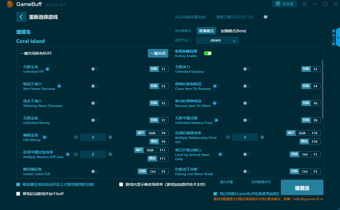Screen dimensions: 340x210
Task: Expand the 游戏工具 side panel arrow
Action: click(x=338, y=38)
